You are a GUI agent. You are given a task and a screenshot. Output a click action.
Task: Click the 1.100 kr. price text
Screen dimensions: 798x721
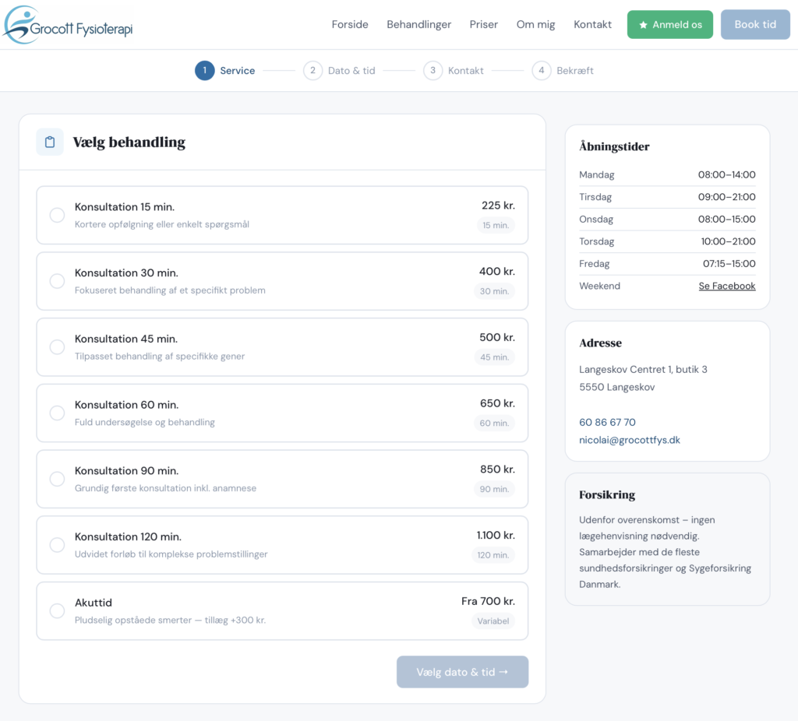coord(496,535)
